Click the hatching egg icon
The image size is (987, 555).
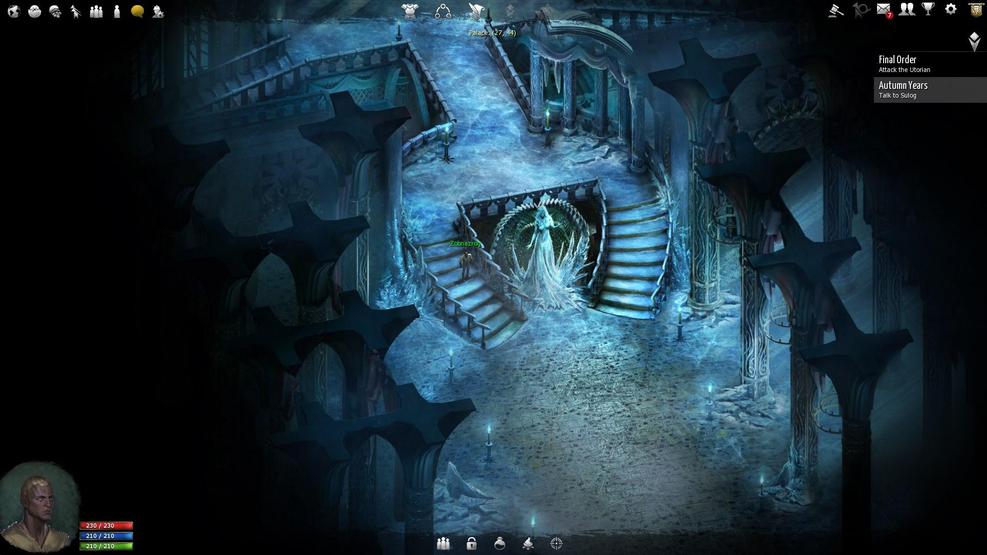pos(34,11)
